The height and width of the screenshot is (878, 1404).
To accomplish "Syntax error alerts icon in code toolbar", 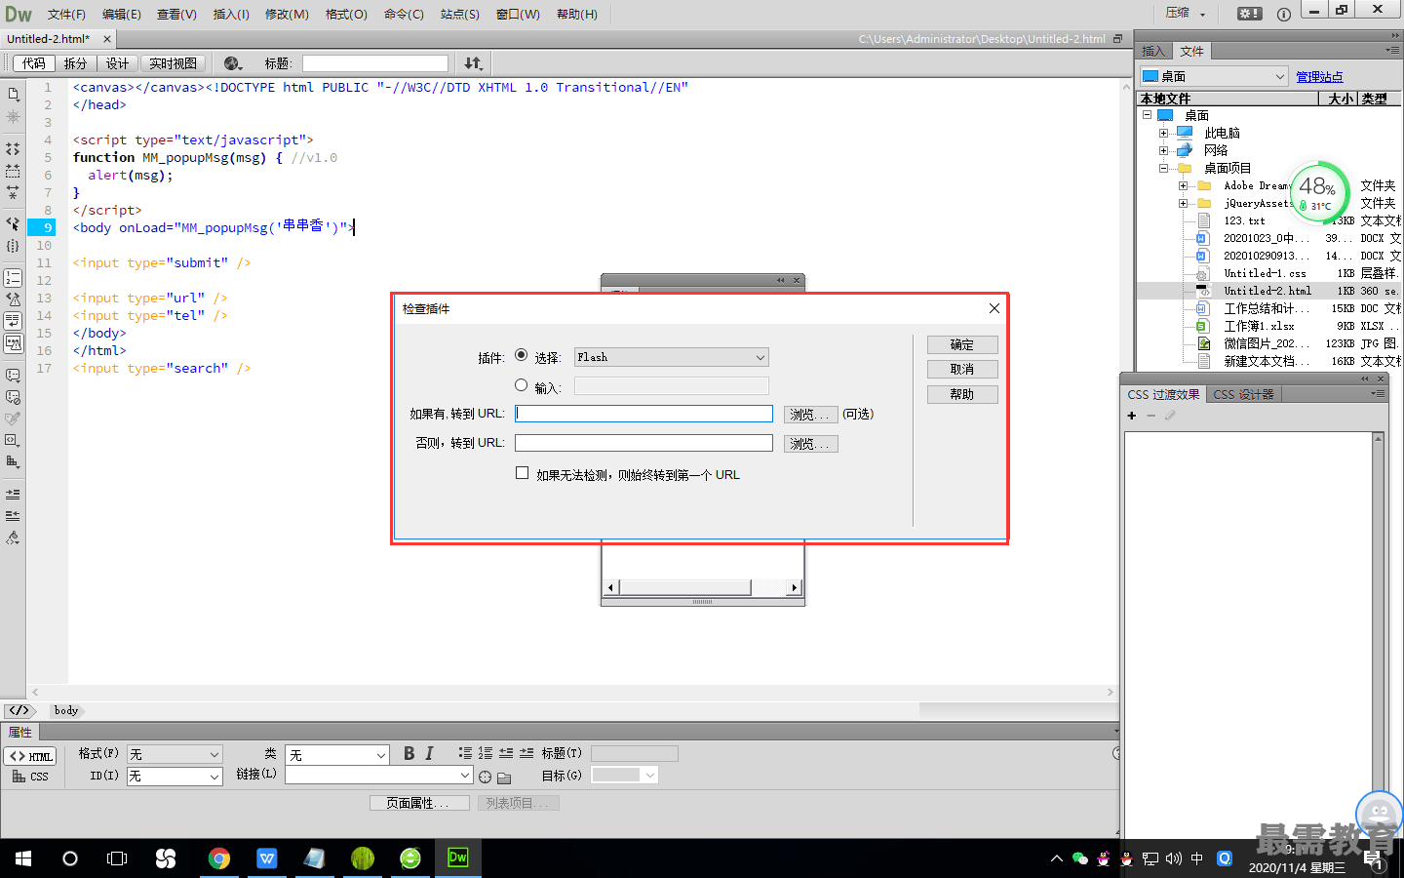I will point(13,342).
